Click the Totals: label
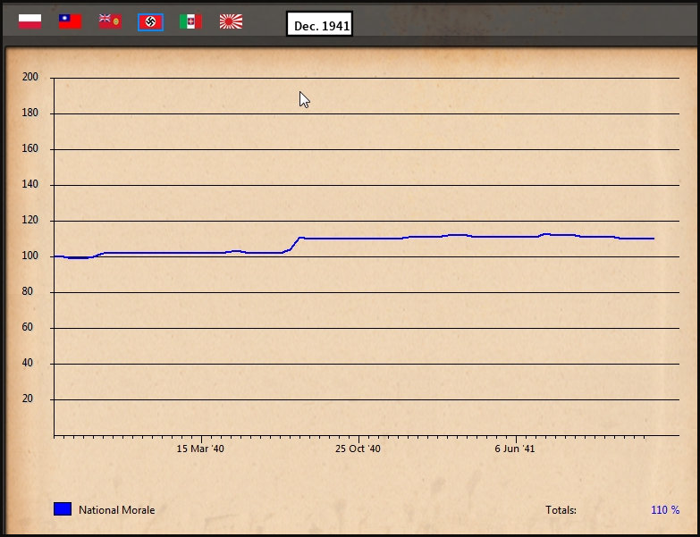The width and height of the screenshot is (700, 537). click(561, 510)
